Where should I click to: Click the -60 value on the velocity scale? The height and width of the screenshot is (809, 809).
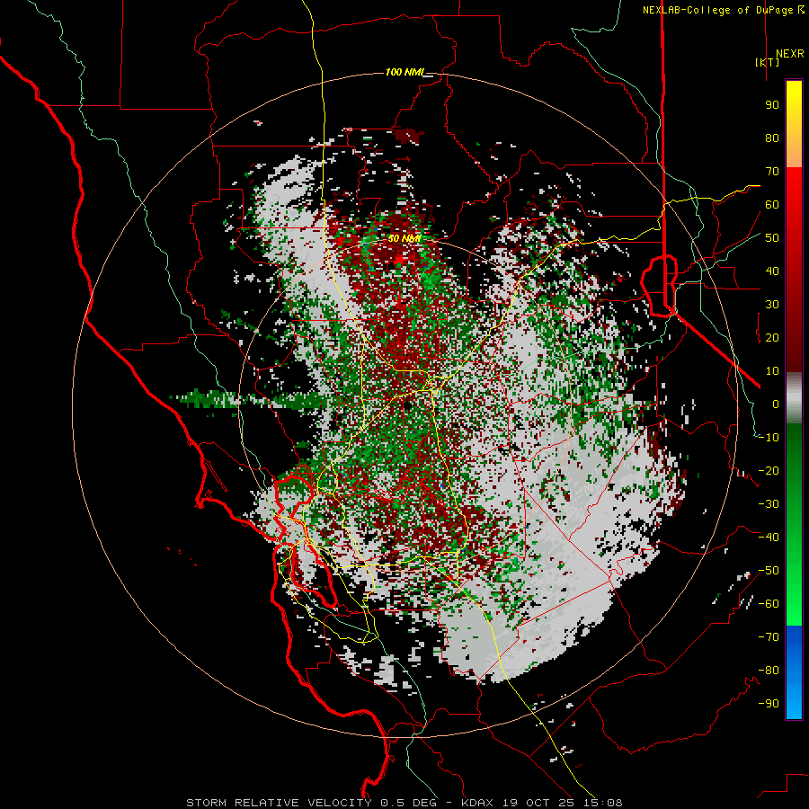[769, 604]
